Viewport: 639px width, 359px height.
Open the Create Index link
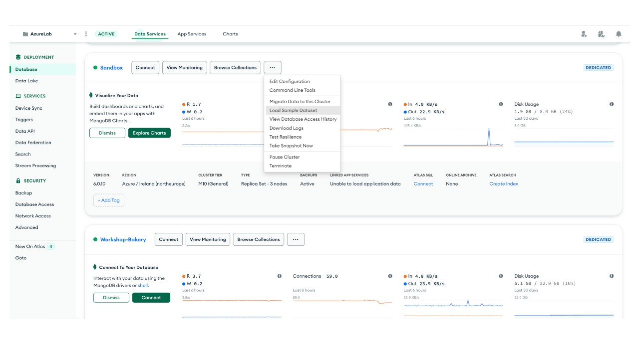(x=504, y=184)
